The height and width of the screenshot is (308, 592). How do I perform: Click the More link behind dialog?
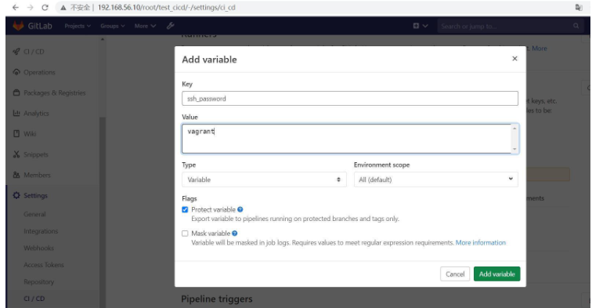pos(539,49)
